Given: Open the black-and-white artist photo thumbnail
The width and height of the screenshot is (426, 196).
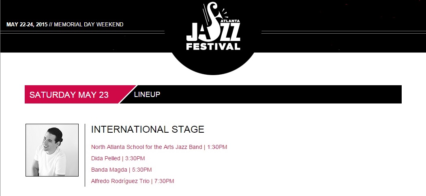Looking at the screenshot, I should click(x=52, y=150).
